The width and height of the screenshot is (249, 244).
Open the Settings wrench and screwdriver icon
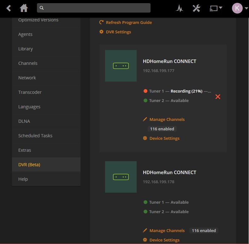[x=196, y=8]
